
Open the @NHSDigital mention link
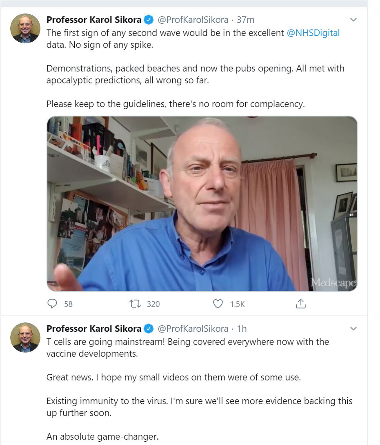(x=313, y=33)
